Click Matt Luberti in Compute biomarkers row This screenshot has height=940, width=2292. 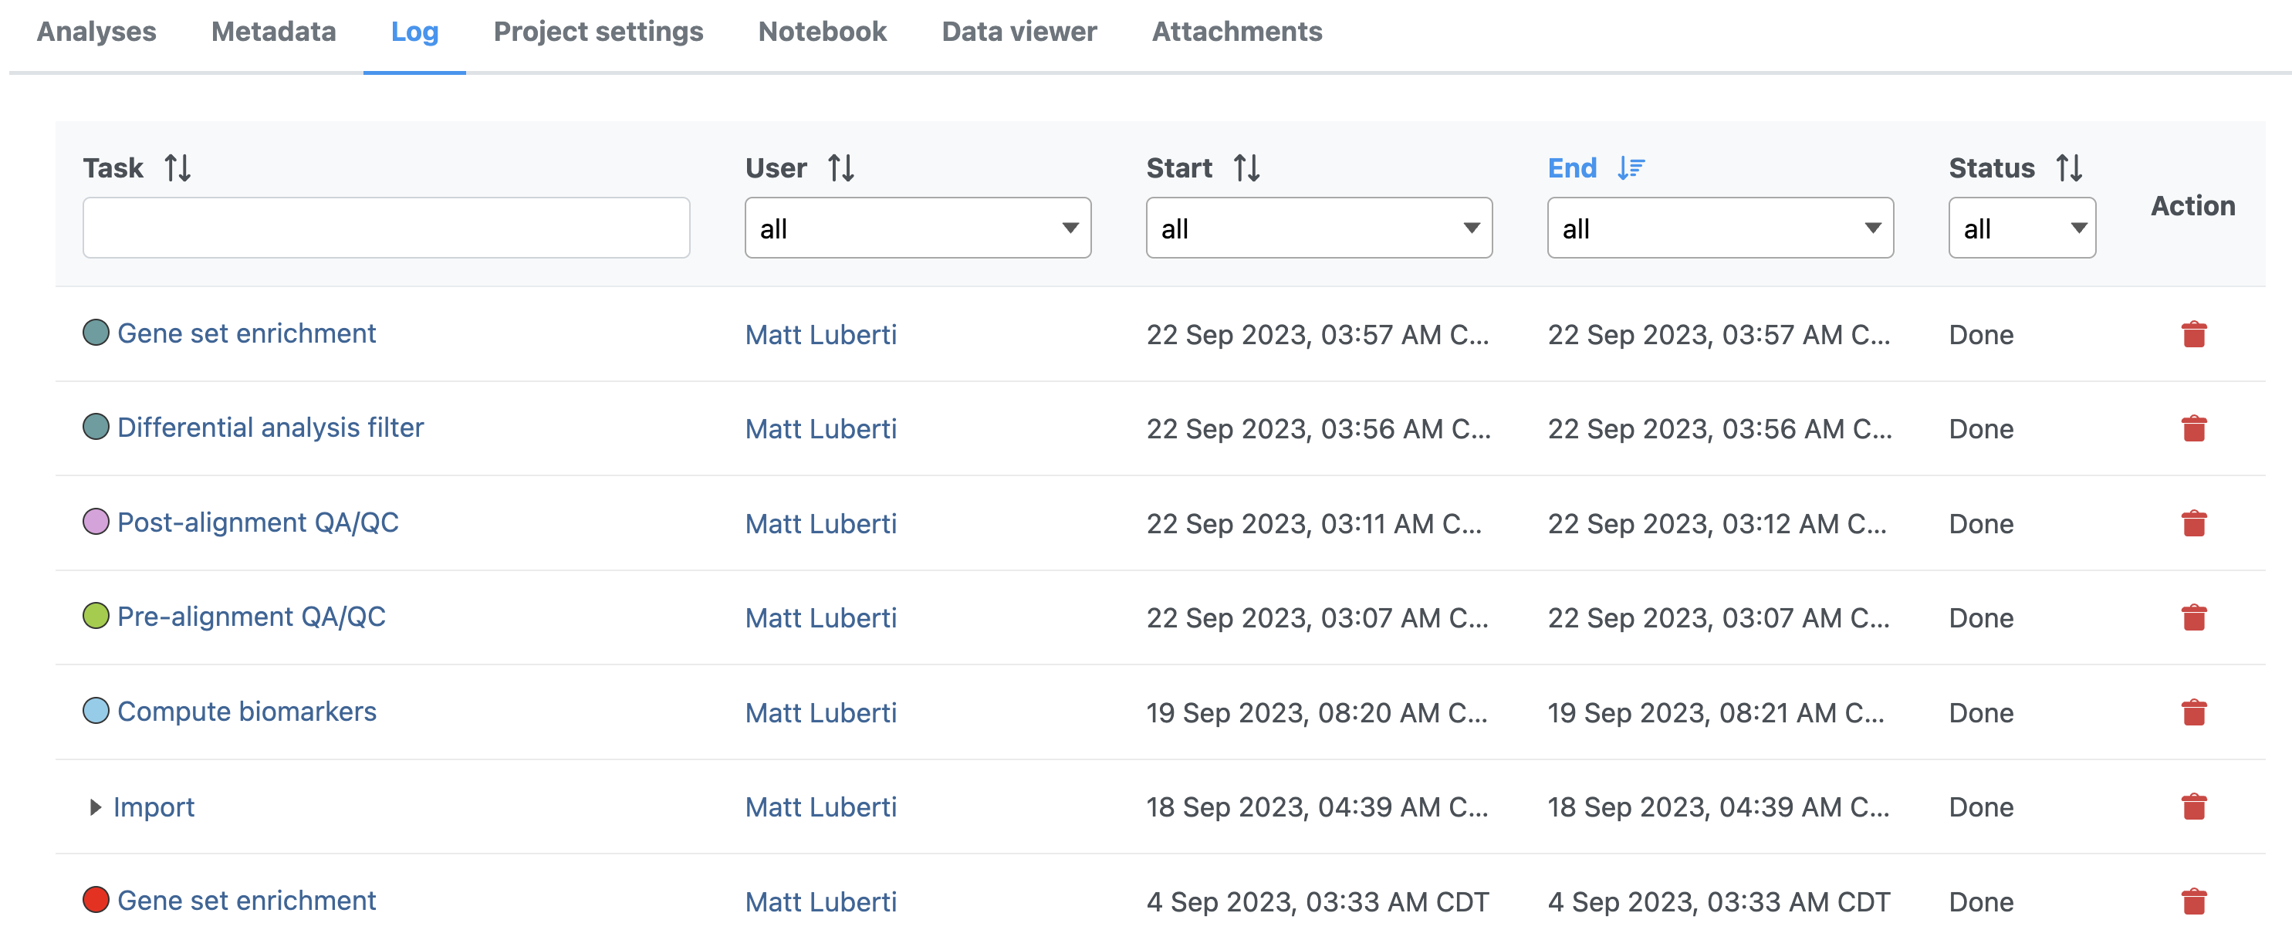click(x=820, y=713)
